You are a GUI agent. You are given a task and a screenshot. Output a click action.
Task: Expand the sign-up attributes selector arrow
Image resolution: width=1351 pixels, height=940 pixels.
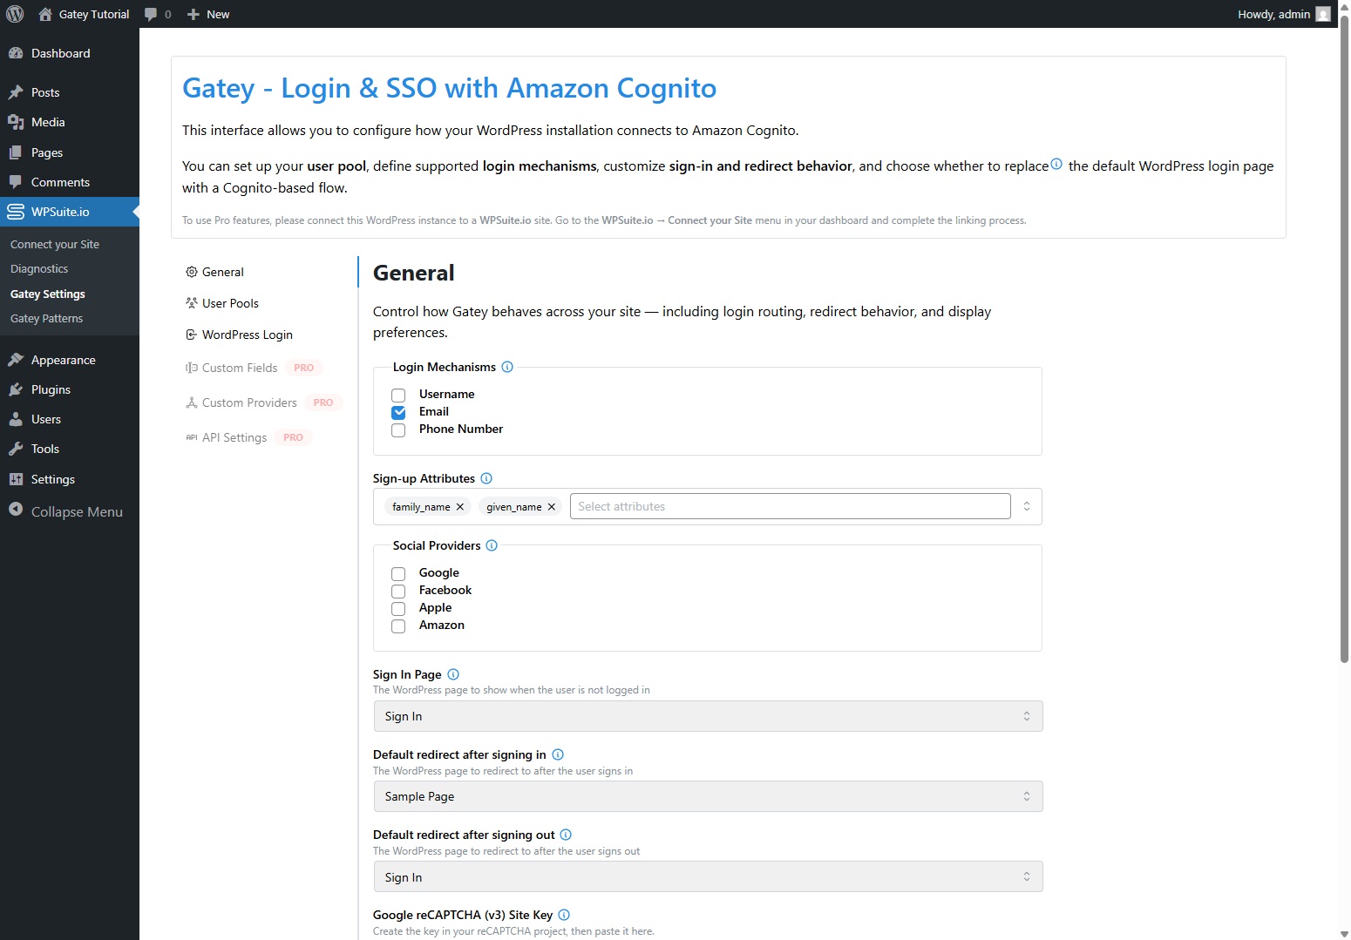point(1027,506)
